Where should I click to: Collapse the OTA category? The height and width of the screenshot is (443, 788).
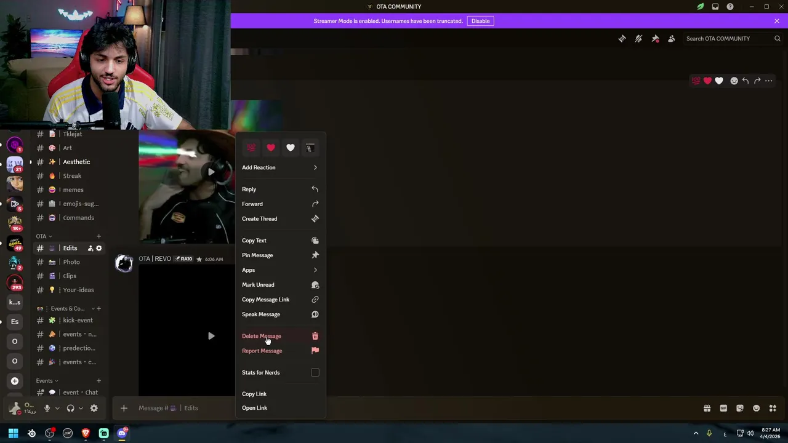pyautogui.click(x=44, y=236)
